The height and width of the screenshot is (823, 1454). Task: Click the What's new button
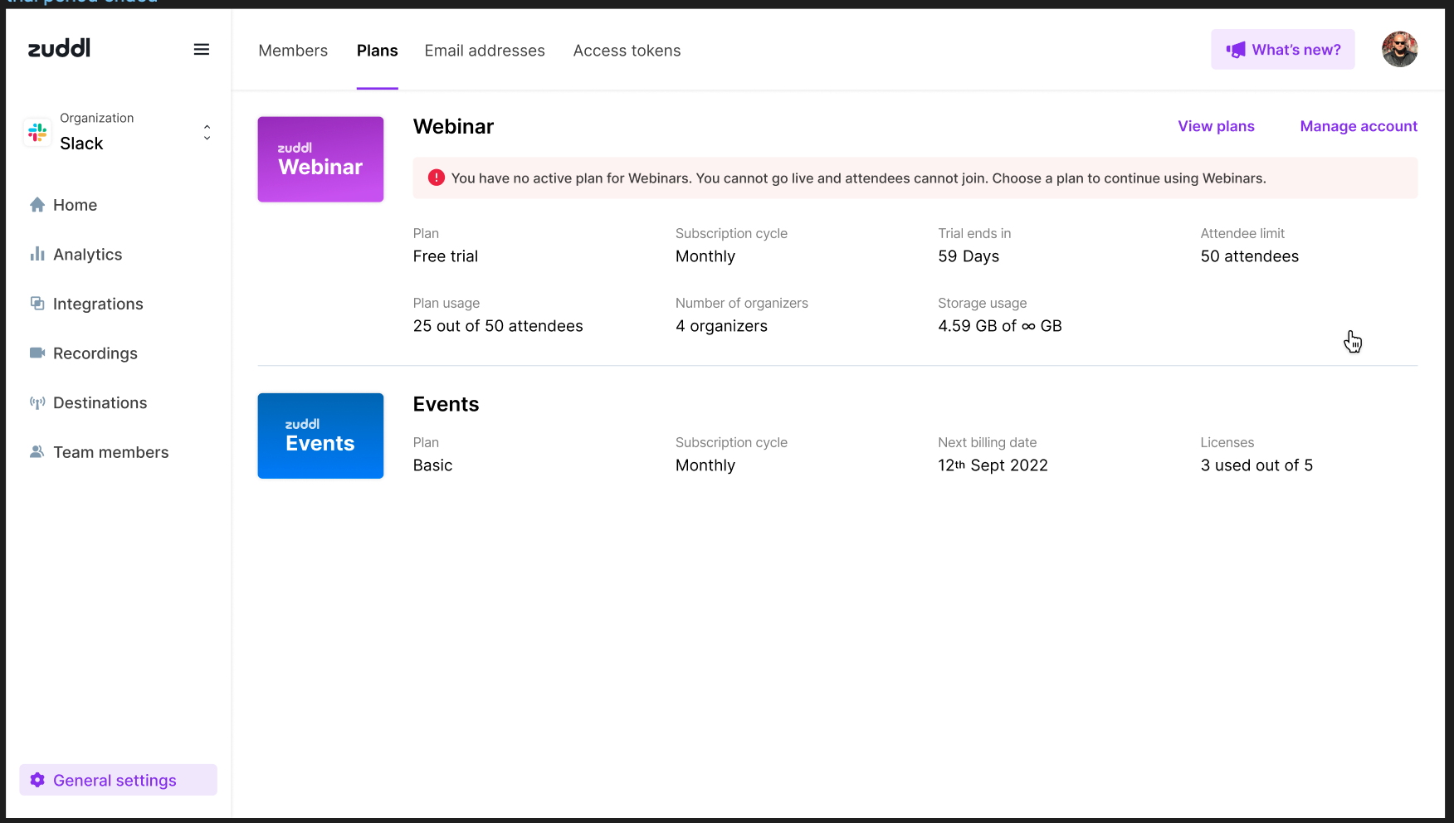coord(1282,50)
